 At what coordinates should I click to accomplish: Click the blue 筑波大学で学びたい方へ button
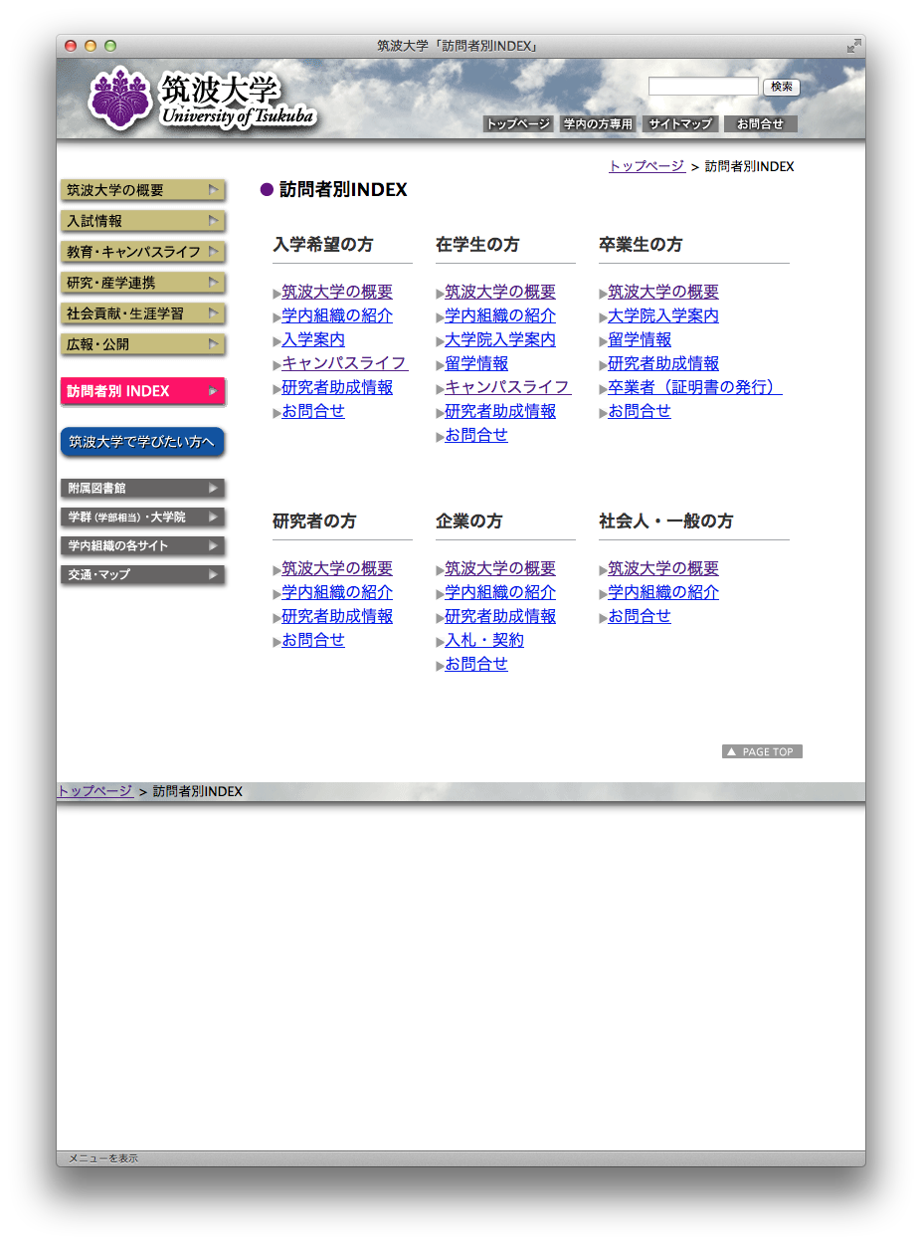(x=142, y=442)
